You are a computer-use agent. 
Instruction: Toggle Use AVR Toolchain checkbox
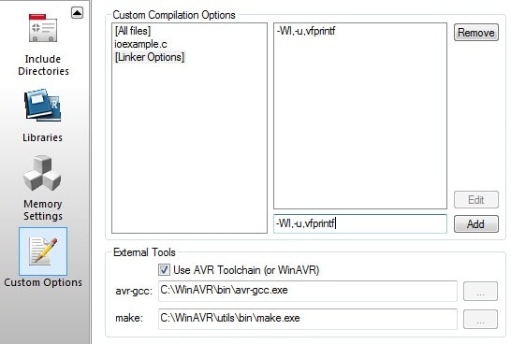coord(164,269)
